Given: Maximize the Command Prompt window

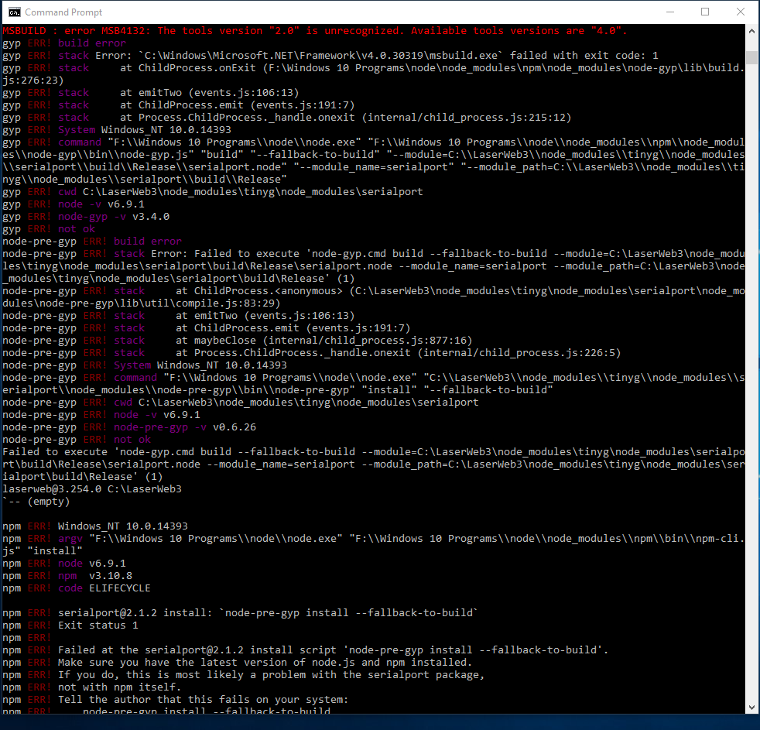Looking at the screenshot, I should coord(705,12).
